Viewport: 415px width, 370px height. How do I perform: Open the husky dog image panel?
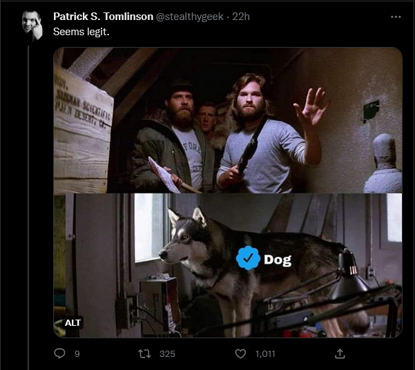[x=228, y=265]
